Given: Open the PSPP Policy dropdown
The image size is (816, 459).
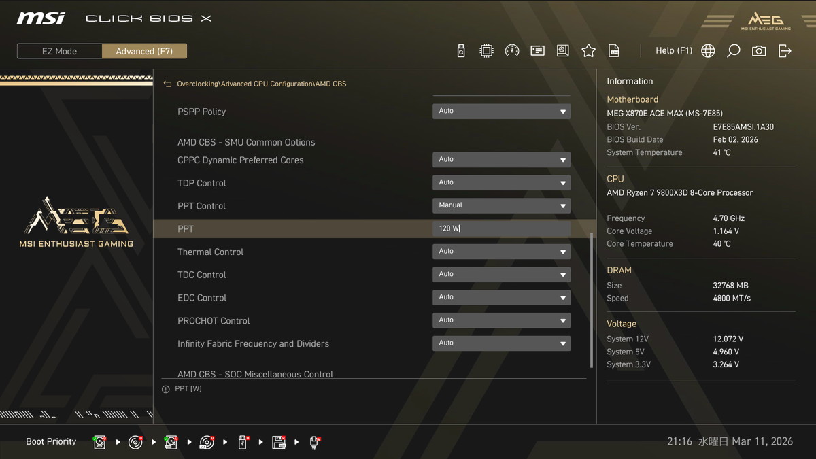Looking at the screenshot, I should pos(501,112).
